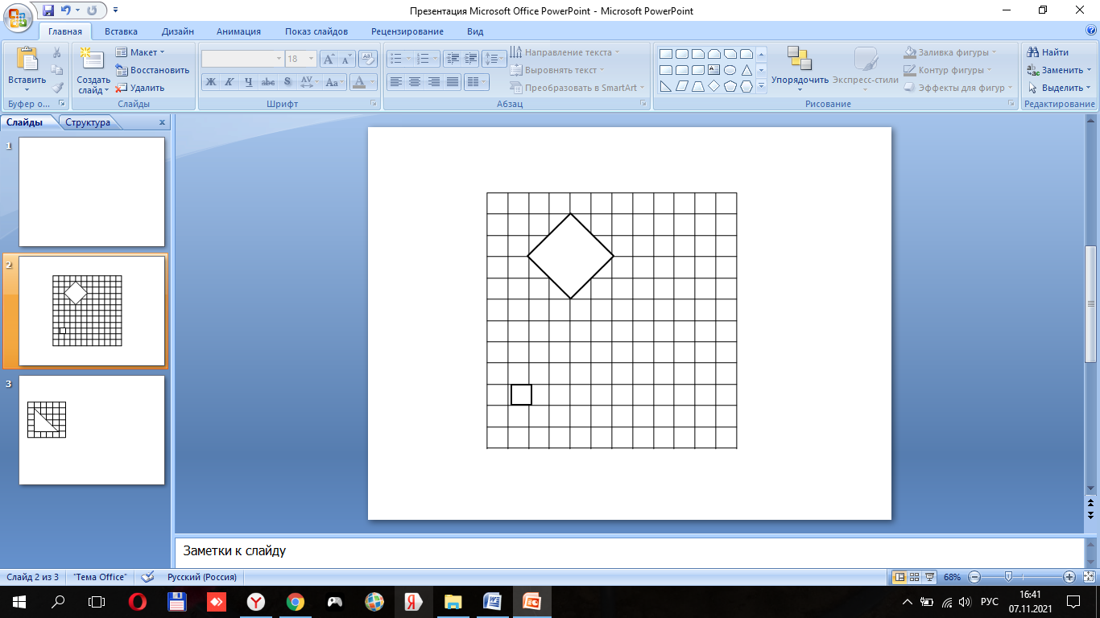
Task: Toggle italic К formatting
Action: pyautogui.click(x=229, y=82)
